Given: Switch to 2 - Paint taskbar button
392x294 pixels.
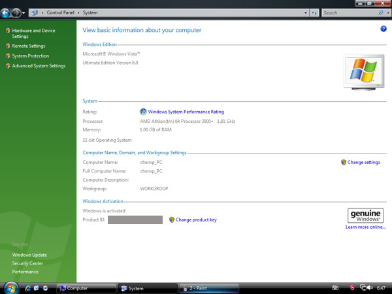Looking at the screenshot, I should pyautogui.click(x=209, y=288).
